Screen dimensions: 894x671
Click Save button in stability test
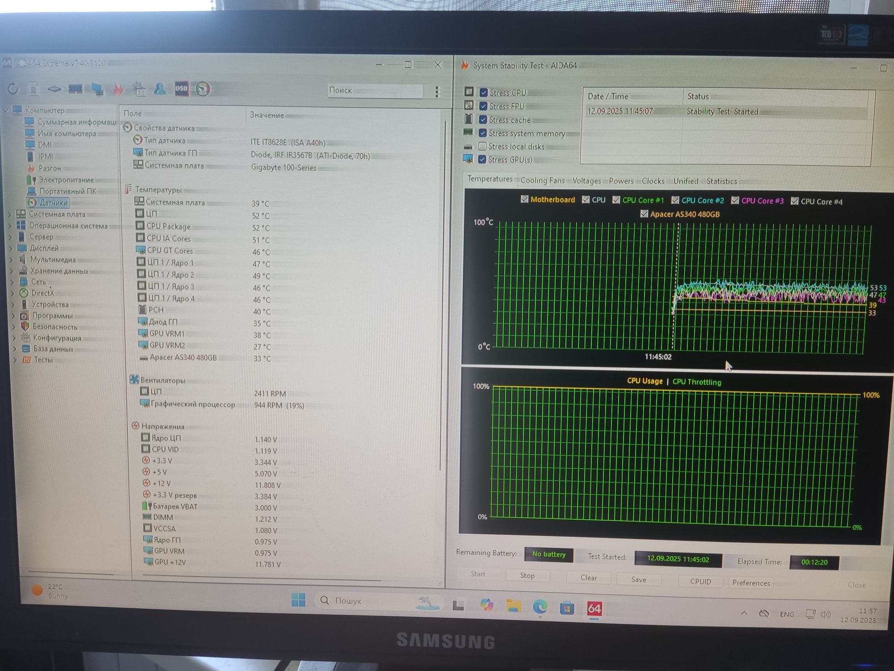pos(639,580)
